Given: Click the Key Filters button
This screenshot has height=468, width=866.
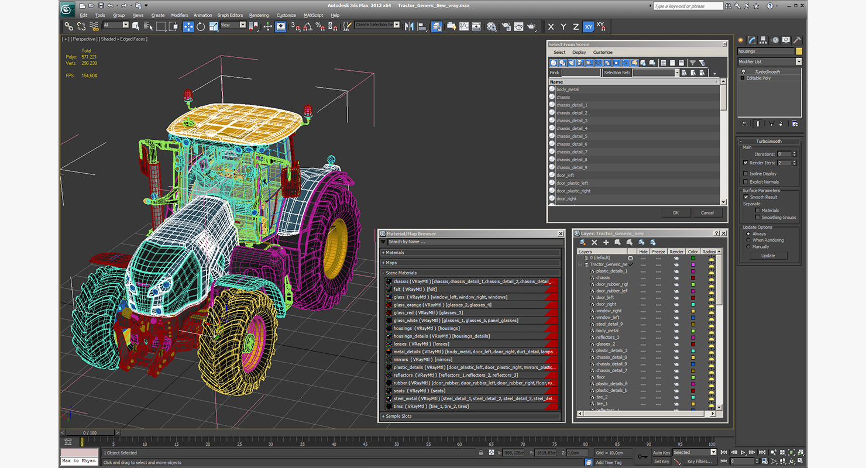Looking at the screenshot, I should pos(699,461).
